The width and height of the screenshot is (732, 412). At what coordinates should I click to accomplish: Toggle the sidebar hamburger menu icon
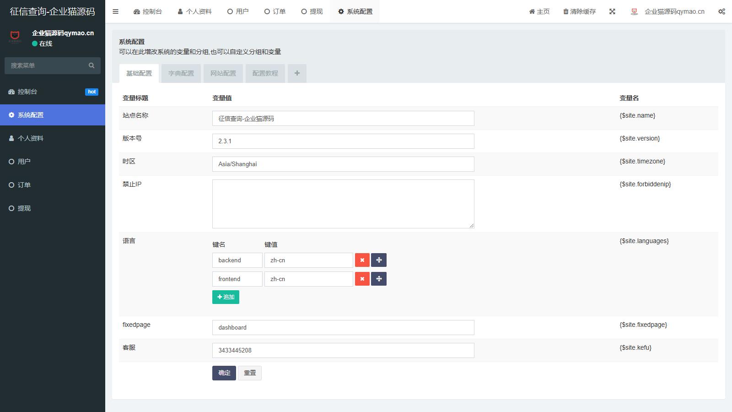pyautogui.click(x=116, y=11)
